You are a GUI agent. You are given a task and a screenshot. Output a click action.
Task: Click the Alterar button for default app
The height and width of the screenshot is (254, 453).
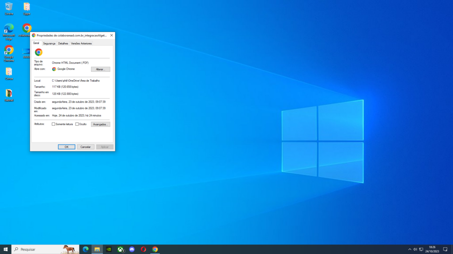(100, 70)
